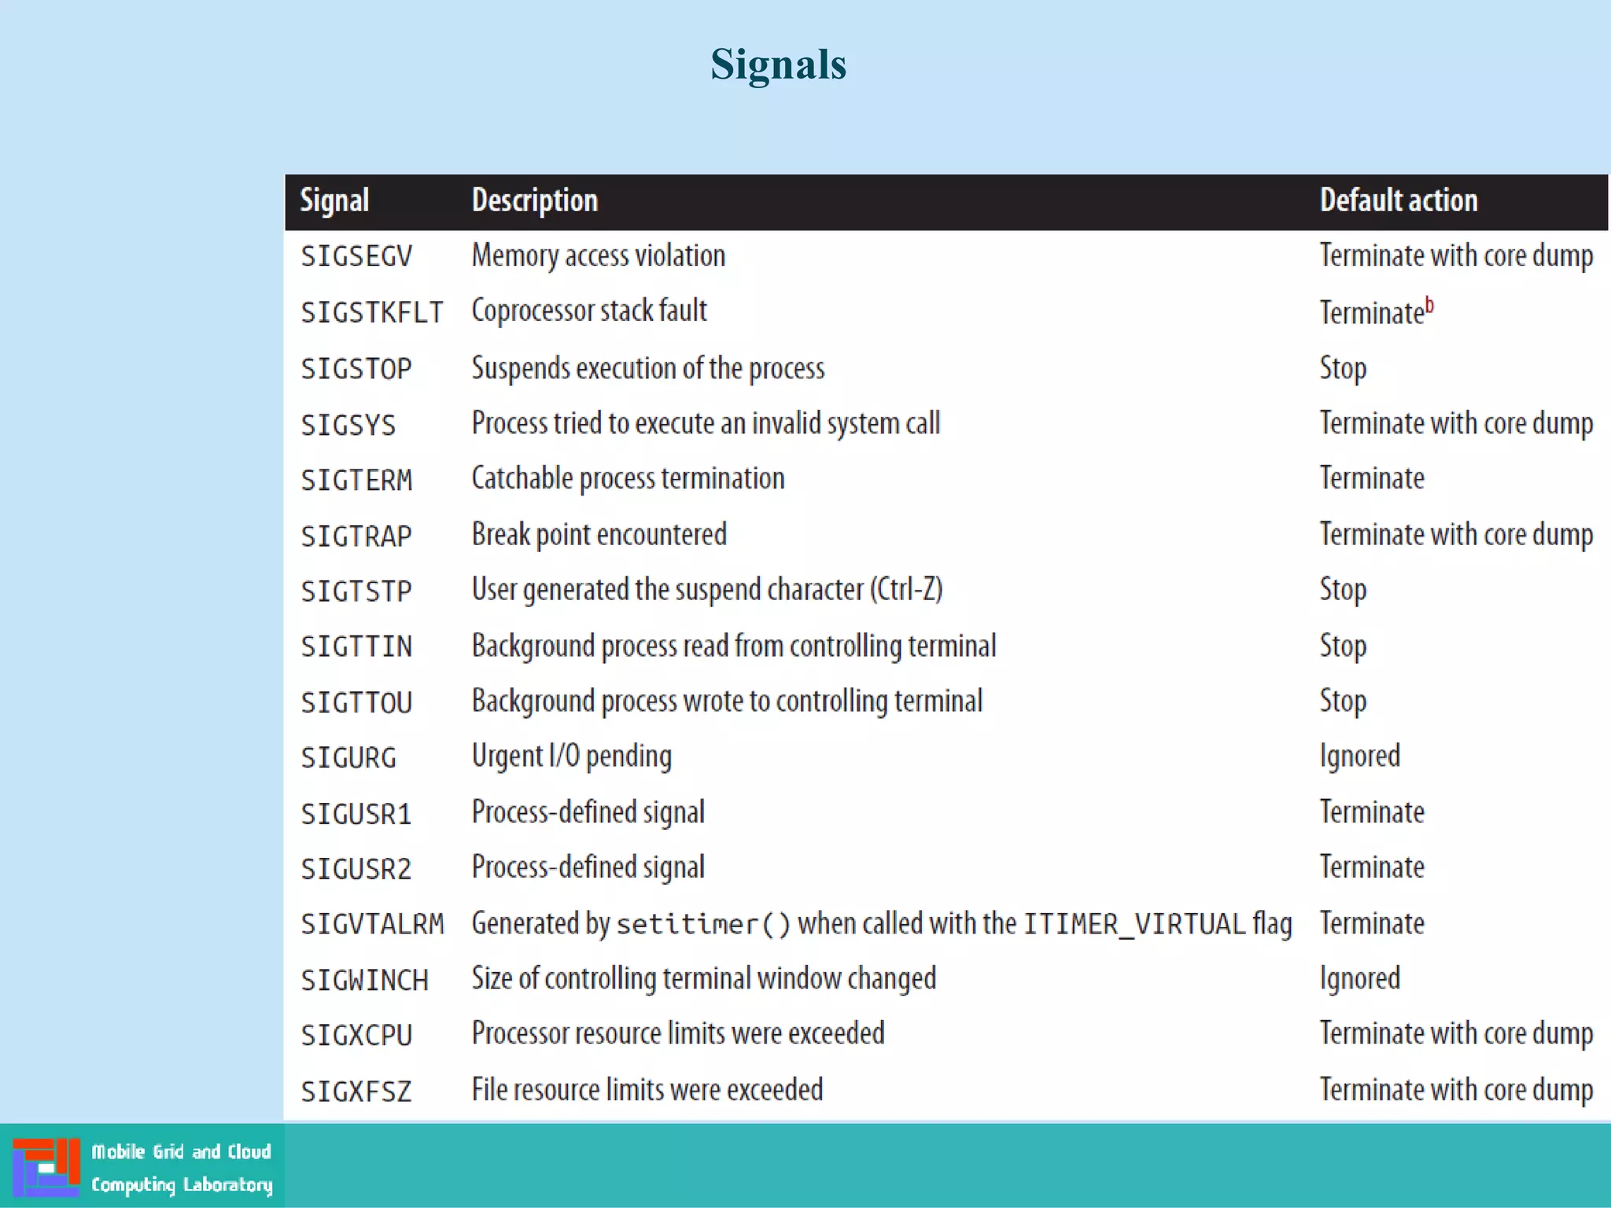Select the SIGTTOU signal name
Image resolution: width=1611 pixels, height=1208 pixels.
356,702
